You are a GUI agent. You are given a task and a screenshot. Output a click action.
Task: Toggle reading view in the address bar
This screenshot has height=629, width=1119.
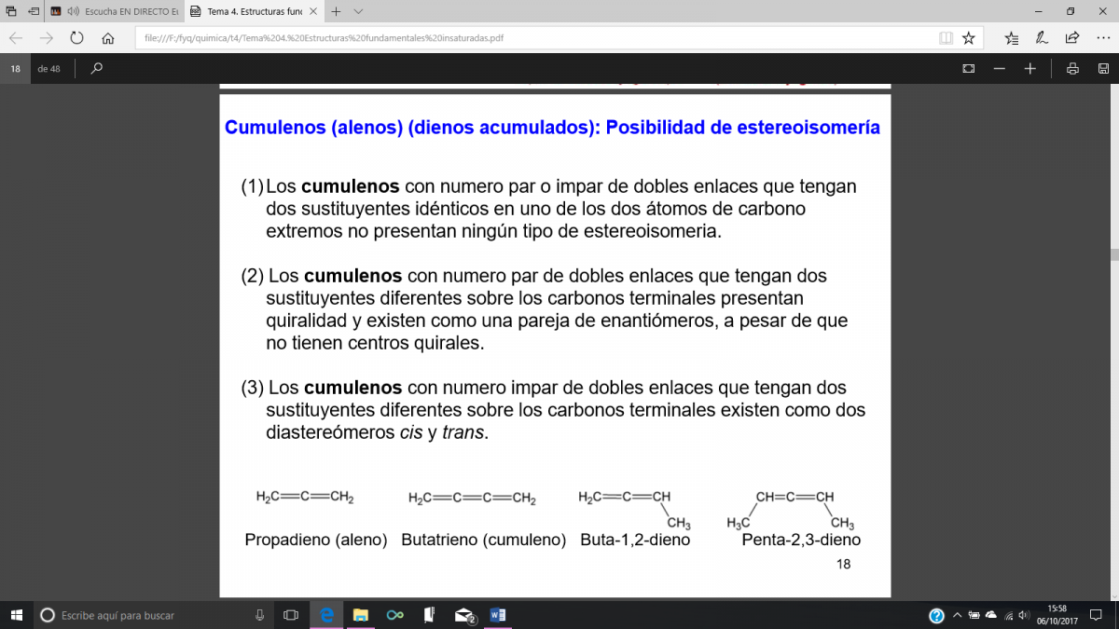[946, 38]
